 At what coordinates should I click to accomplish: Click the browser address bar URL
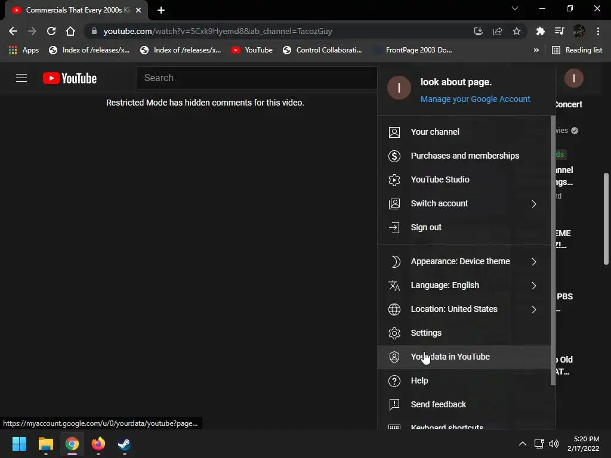pyautogui.click(x=218, y=31)
